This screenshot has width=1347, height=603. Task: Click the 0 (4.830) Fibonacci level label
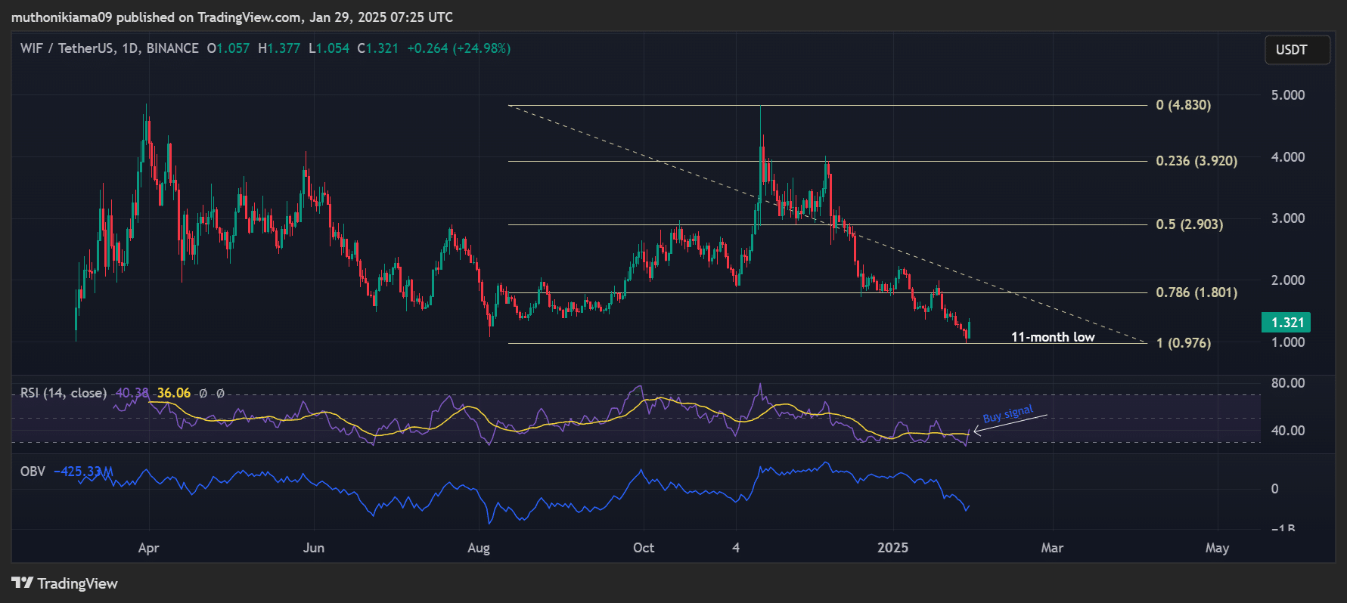[x=1183, y=105]
